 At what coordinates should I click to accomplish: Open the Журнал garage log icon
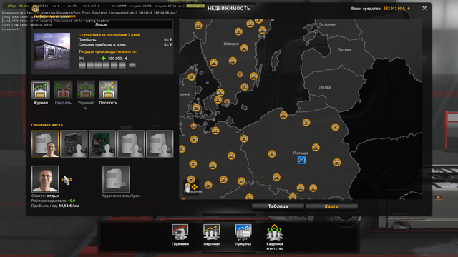point(41,90)
